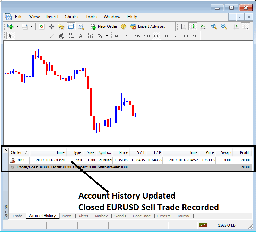This screenshot has height=232, width=256.
Task: Click the Zoom Out magnifier icon
Action: tap(224, 26)
